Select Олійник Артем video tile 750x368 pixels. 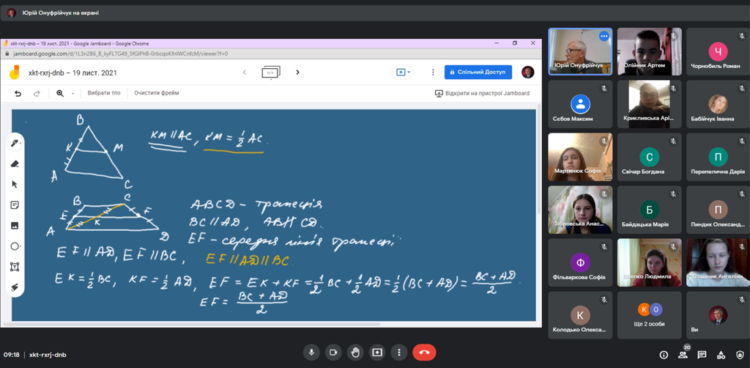[x=649, y=51]
